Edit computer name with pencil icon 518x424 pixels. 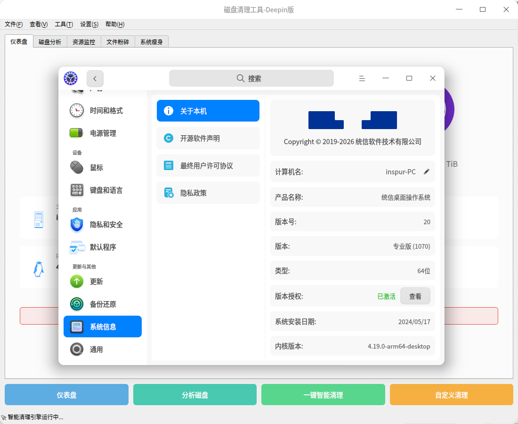click(x=427, y=171)
